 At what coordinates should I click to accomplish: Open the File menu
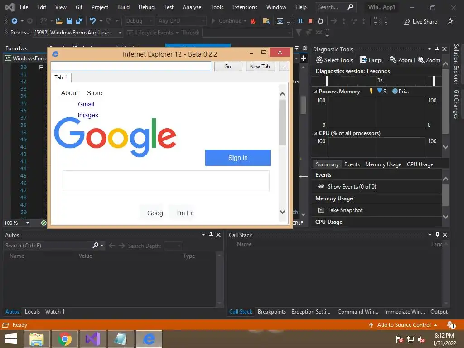pyautogui.click(x=24, y=7)
